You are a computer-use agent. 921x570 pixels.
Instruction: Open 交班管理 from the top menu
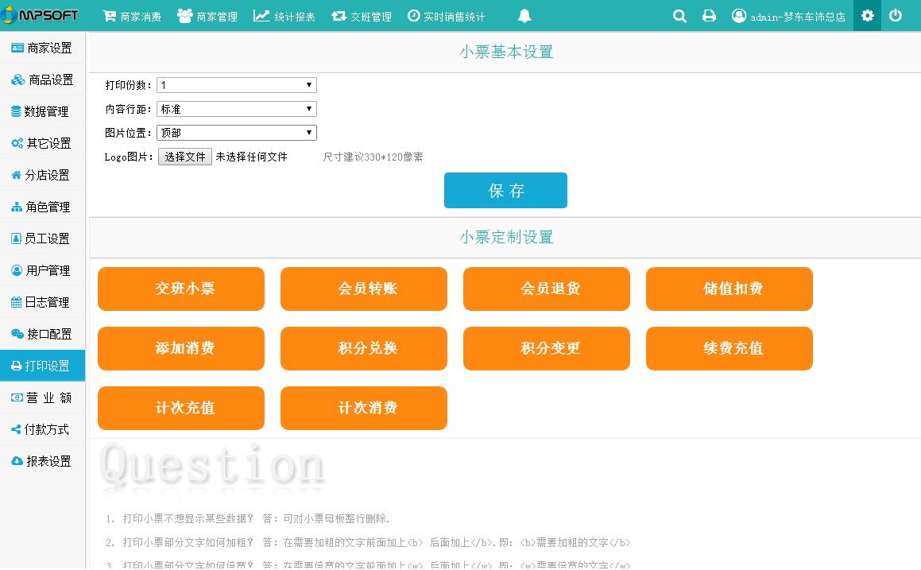tap(362, 16)
